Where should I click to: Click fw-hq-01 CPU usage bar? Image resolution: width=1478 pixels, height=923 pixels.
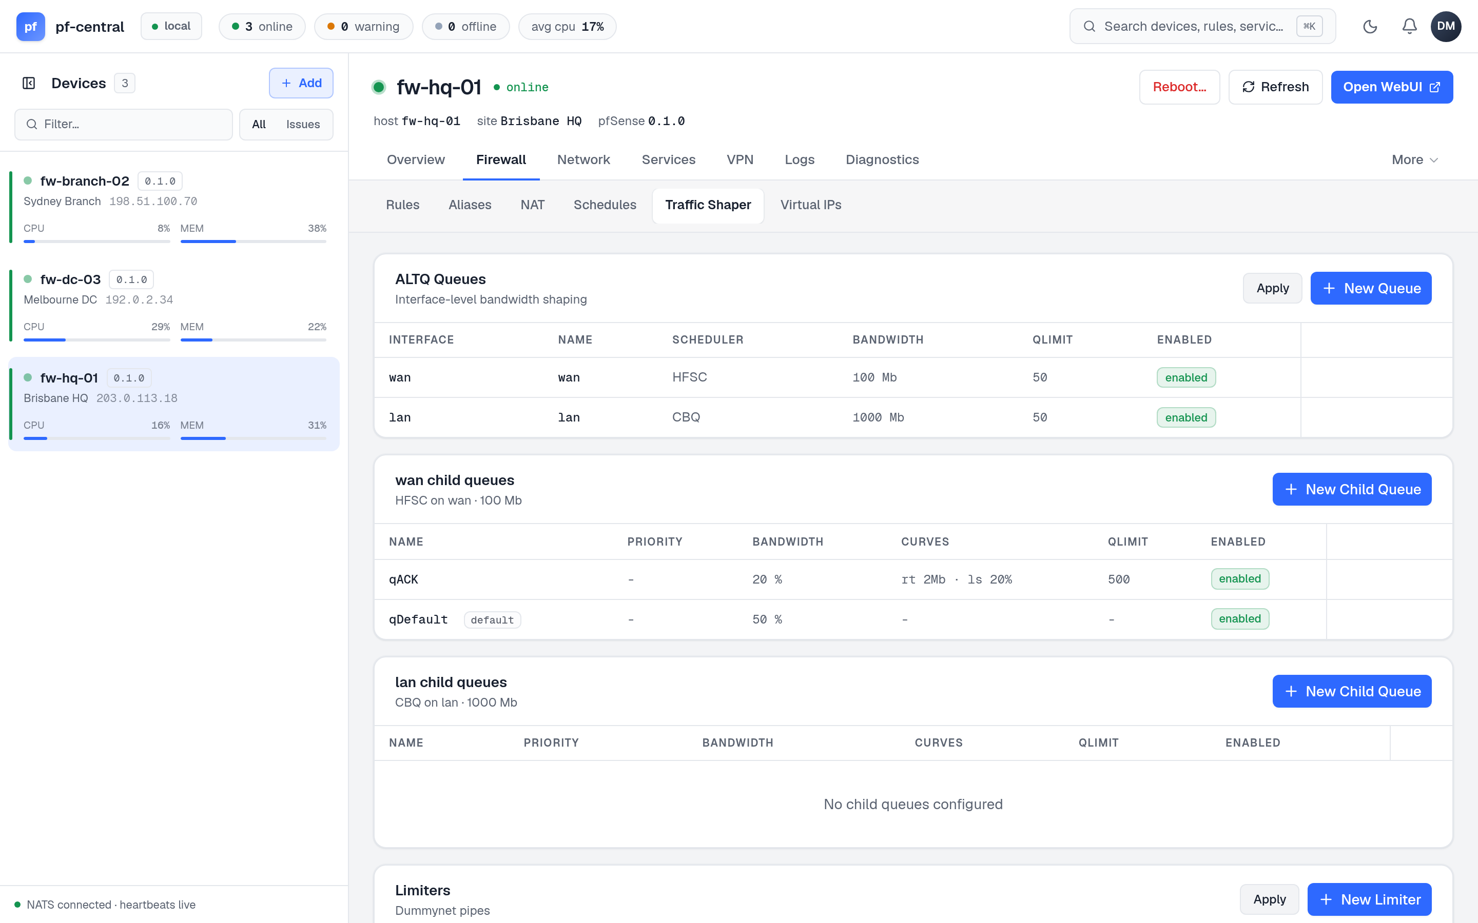(x=96, y=438)
